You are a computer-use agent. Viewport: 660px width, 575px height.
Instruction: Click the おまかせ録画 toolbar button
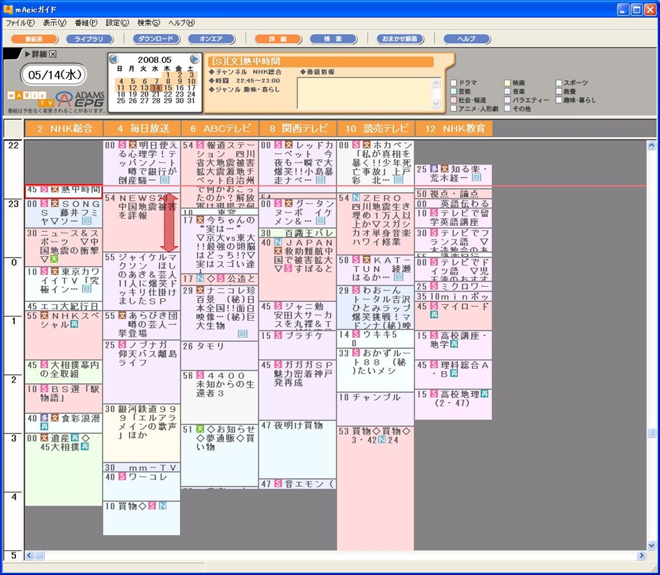coord(400,39)
